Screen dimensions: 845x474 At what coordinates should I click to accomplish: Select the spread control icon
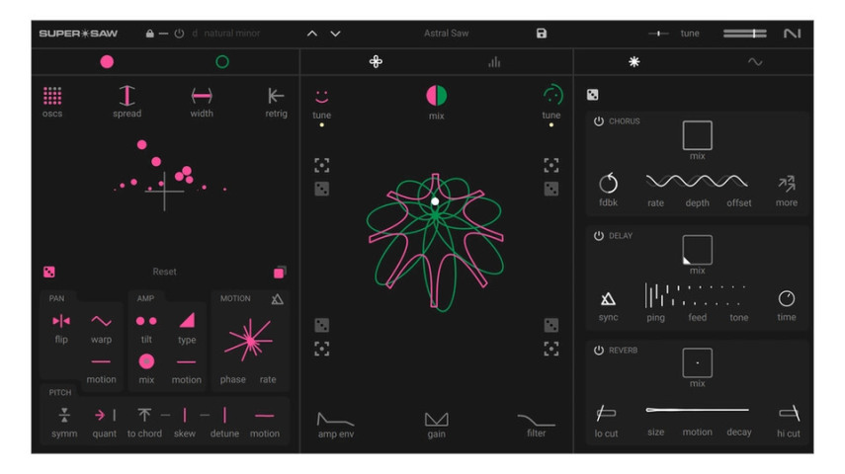point(127,96)
